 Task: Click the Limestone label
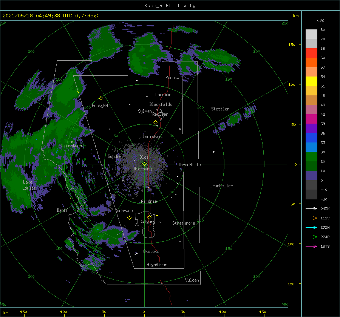tap(71, 145)
